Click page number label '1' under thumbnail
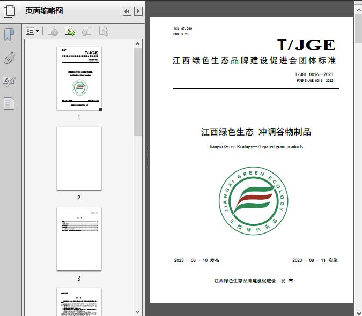 click(x=79, y=117)
